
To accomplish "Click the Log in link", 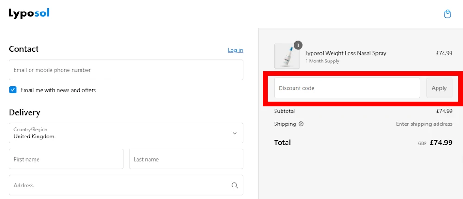I will pos(235,50).
